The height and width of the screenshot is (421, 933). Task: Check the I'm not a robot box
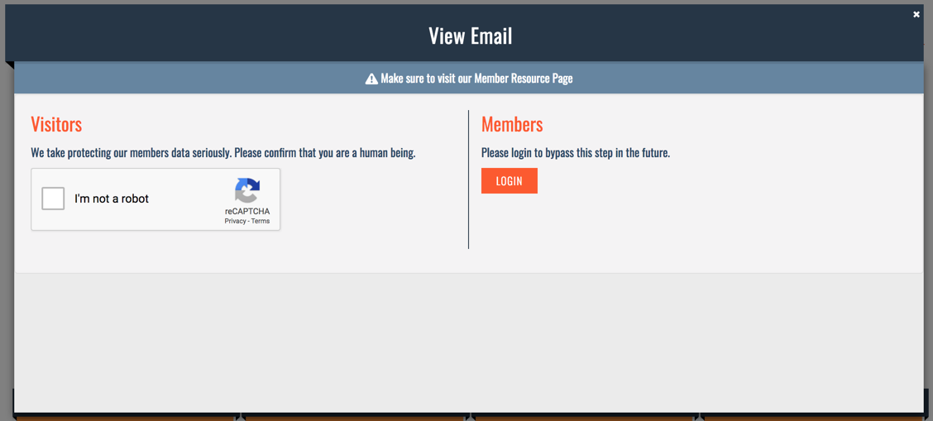pos(53,199)
